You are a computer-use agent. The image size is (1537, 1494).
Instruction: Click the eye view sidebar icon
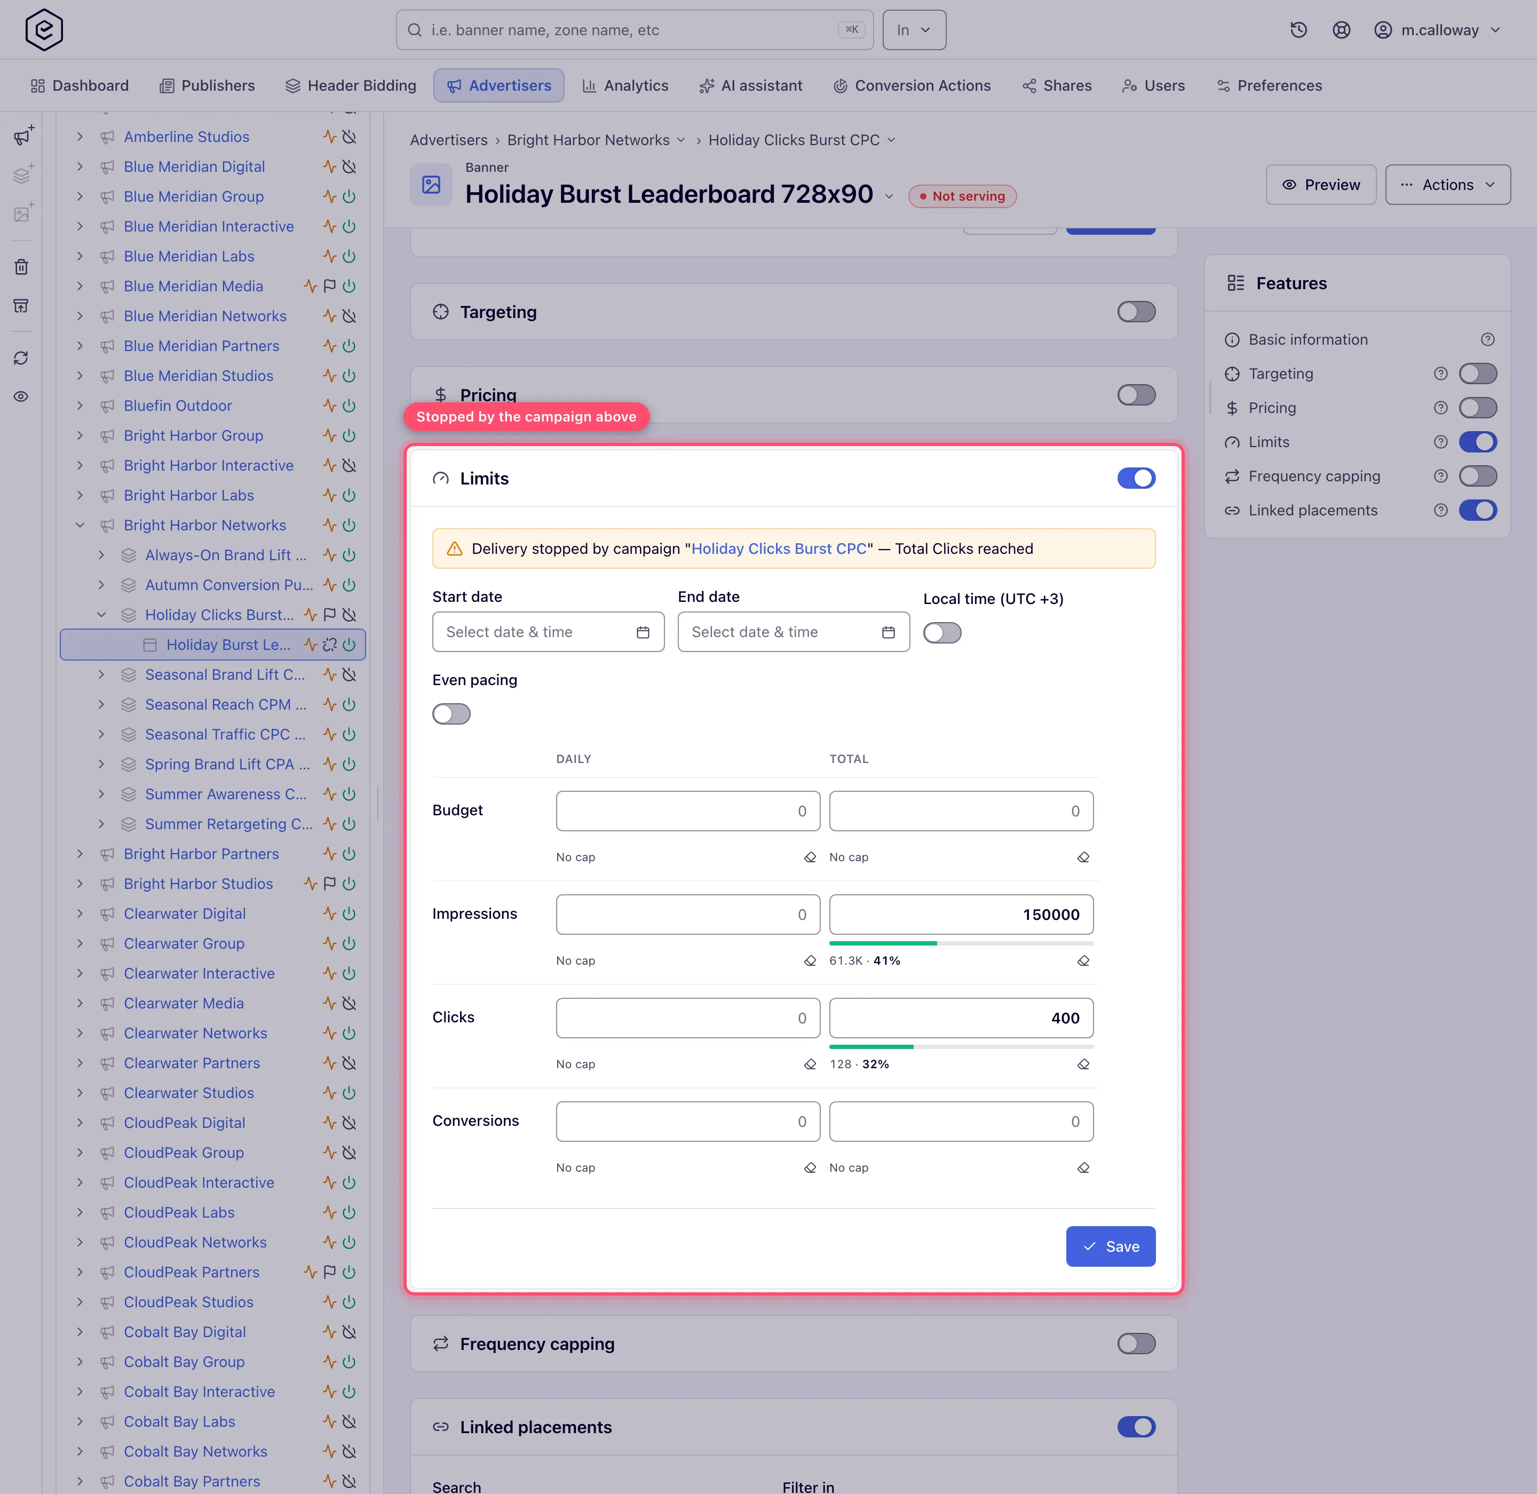pyautogui.click(x=21, y=396)
